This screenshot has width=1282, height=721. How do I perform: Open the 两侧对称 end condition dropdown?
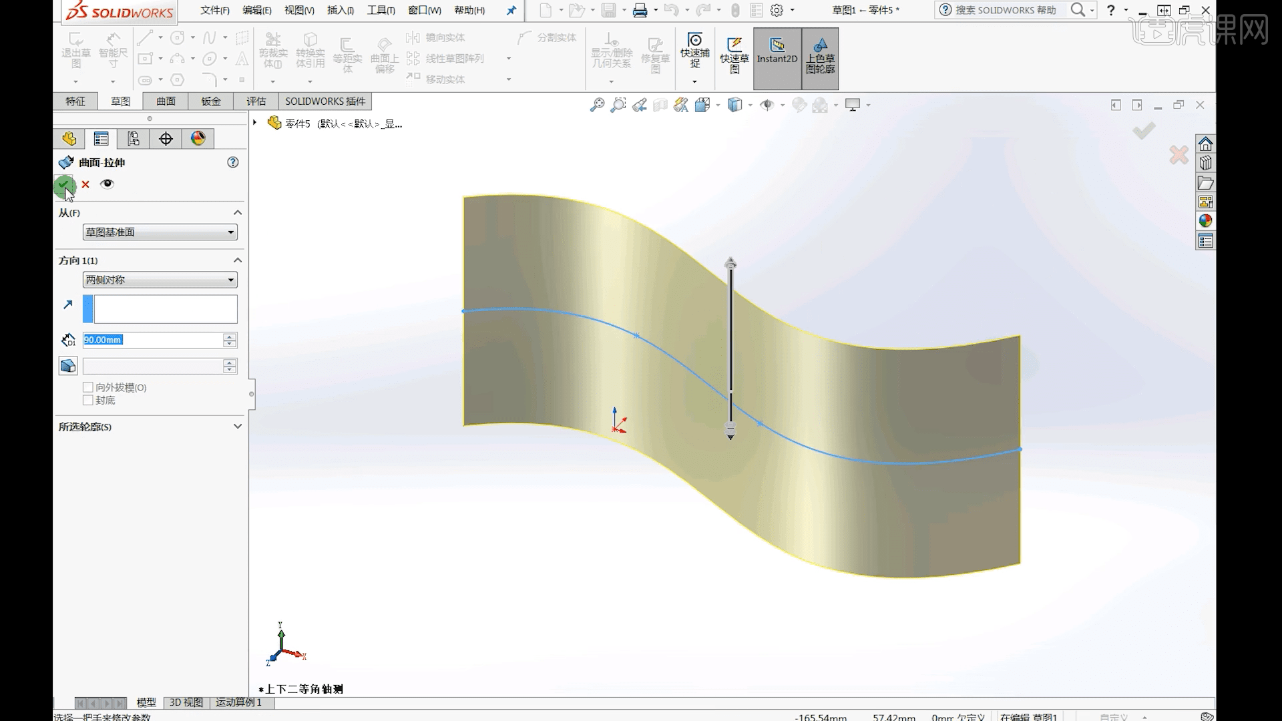160,280
